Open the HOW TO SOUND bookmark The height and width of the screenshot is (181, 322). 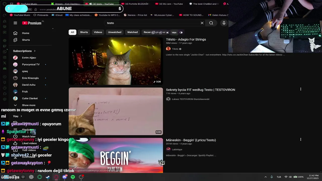click(191, 15)
